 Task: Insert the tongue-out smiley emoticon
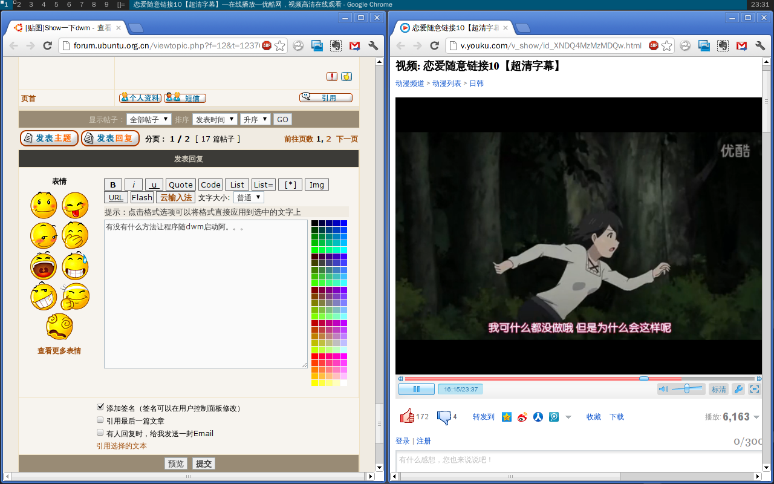(x=75, y=205)
